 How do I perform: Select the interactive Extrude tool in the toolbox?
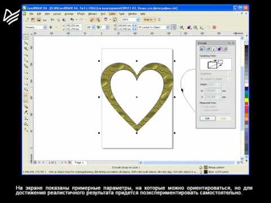tap(25, 107)
